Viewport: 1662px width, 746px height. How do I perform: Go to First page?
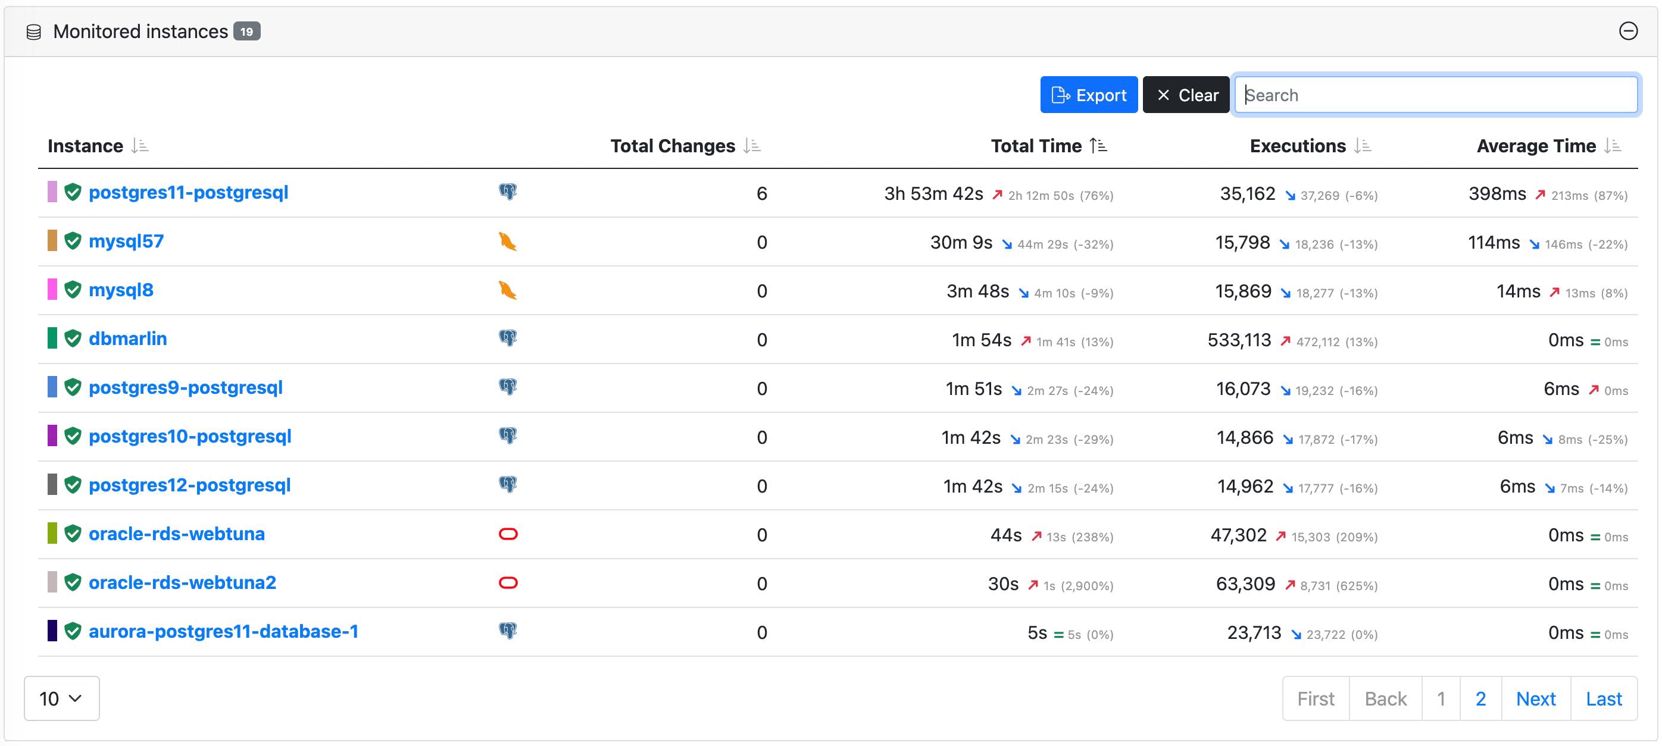click(1316, 698)
